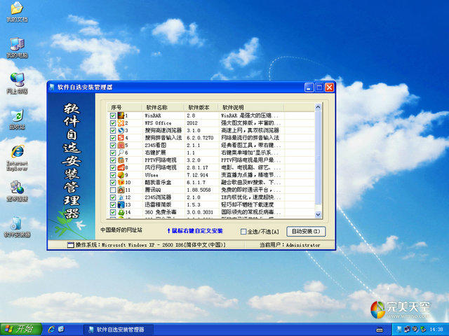The width and height of the screenshot is (449, 336).
Task: Uncheck the UUsee checkbox
Action: tap(113, 175)
